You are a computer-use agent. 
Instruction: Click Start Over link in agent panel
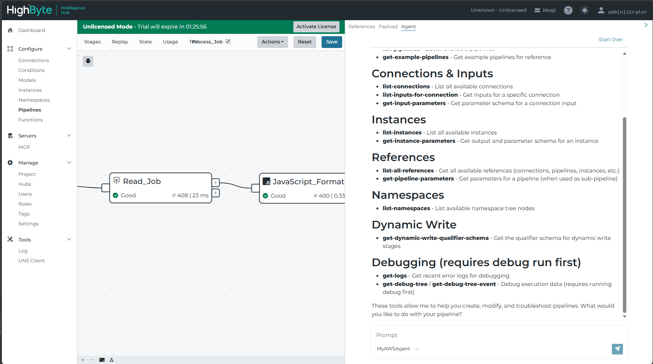[x=610, y=40]
